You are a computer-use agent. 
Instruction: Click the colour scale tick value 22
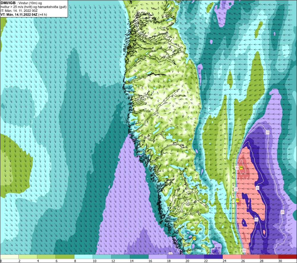point(206,261)
